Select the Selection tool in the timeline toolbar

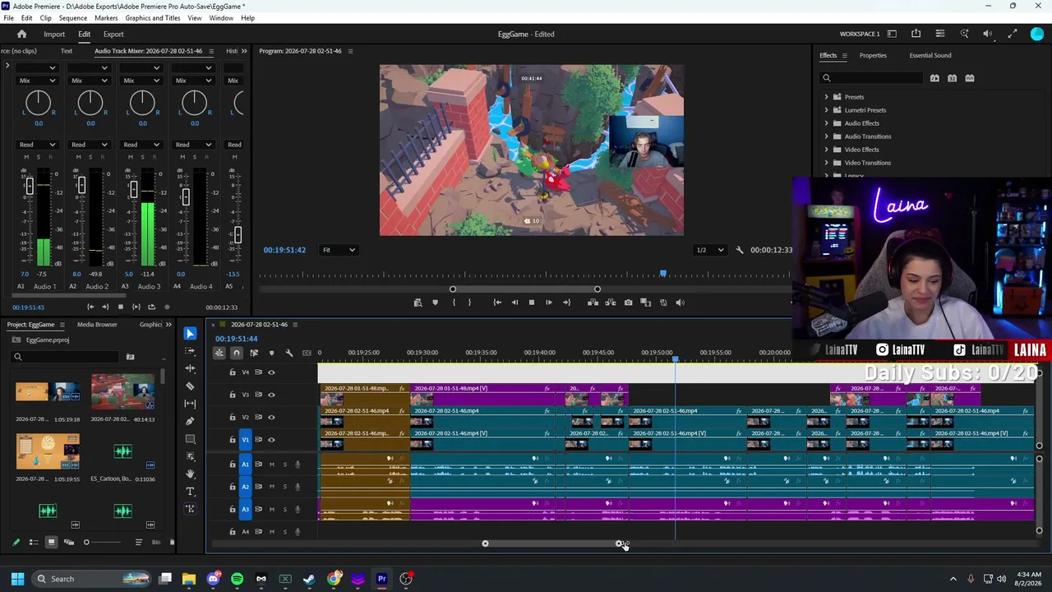(190, 333)
